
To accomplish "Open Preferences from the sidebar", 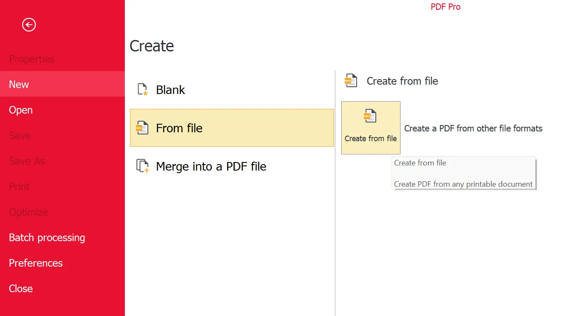I will pyautogui.click(x=36, y=263).
